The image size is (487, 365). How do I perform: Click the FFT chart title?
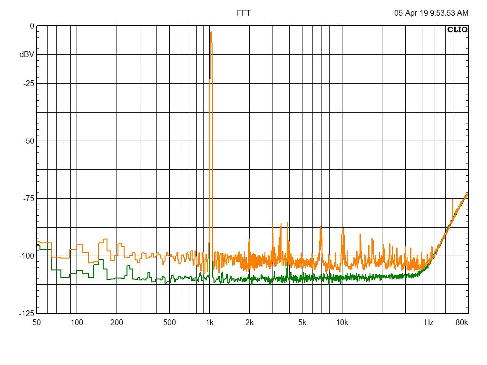243,13
